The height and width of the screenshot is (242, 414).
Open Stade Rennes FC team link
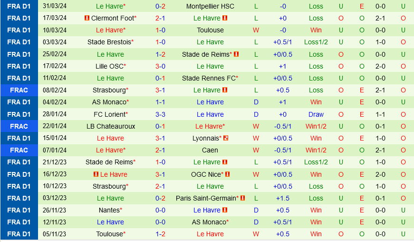pyautogui.click(x=209, y=78)
